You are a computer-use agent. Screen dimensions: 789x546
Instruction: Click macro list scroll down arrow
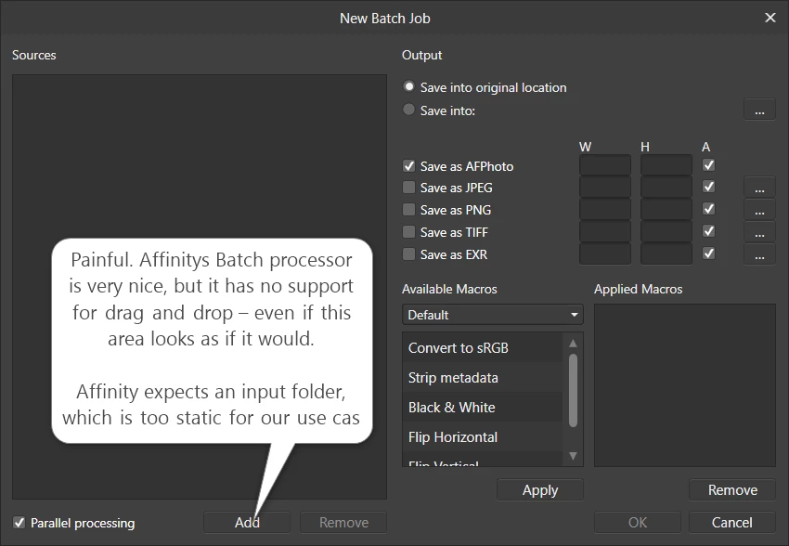click(573, 456)
